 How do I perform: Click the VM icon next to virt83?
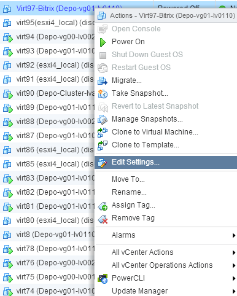click(x=8, y=179)
